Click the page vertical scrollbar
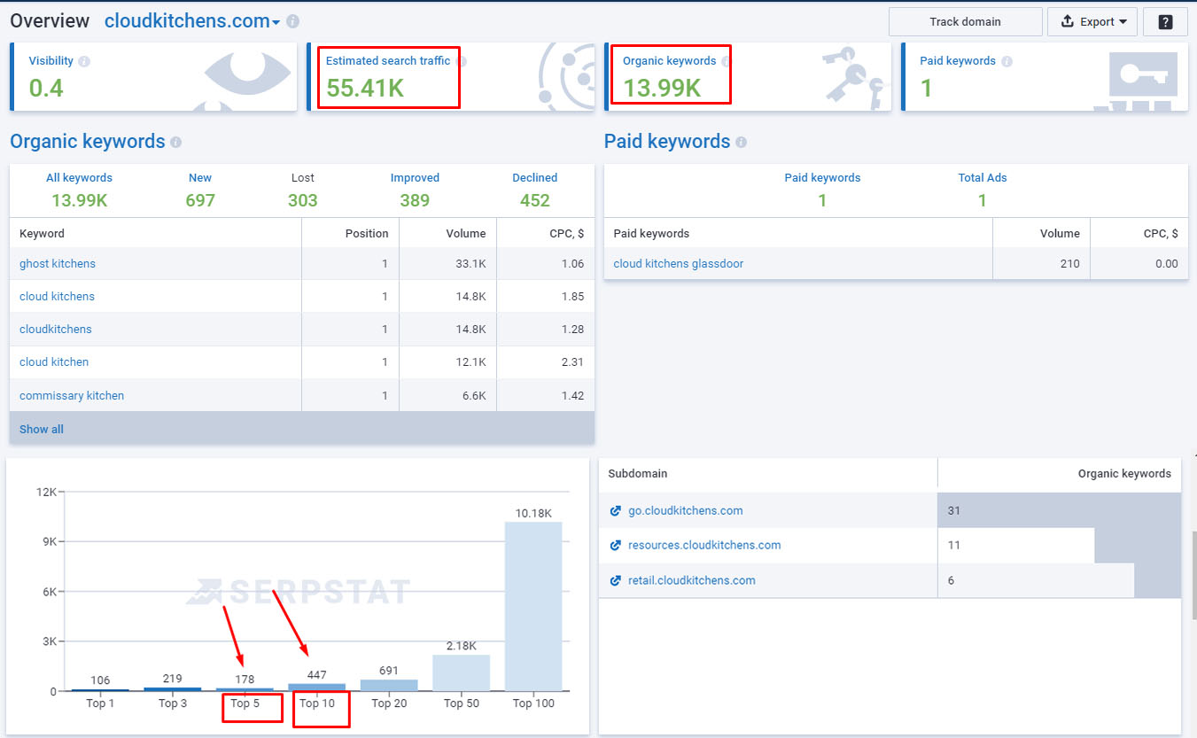The width and height of the screenshot is (1197, 738). [1193, 576]
